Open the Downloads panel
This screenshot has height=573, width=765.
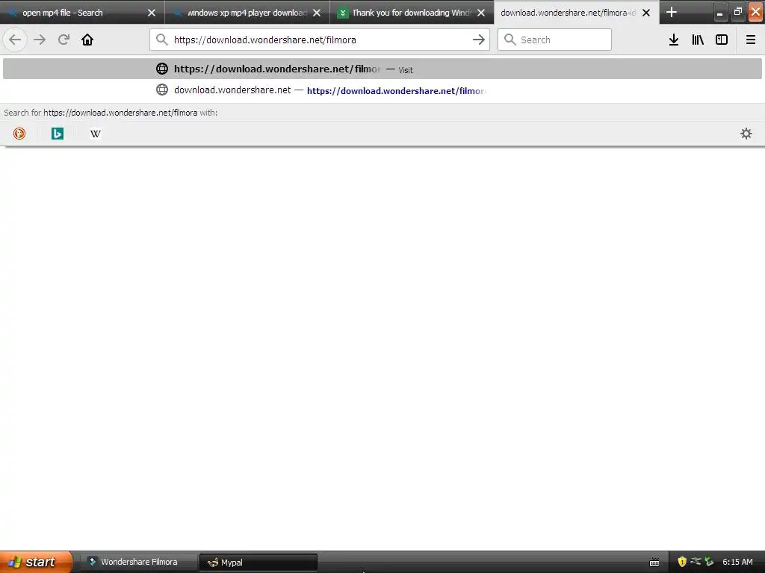tap(674, 40)
